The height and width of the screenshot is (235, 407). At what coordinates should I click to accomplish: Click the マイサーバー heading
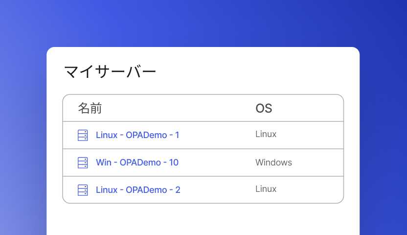point(110,71)
